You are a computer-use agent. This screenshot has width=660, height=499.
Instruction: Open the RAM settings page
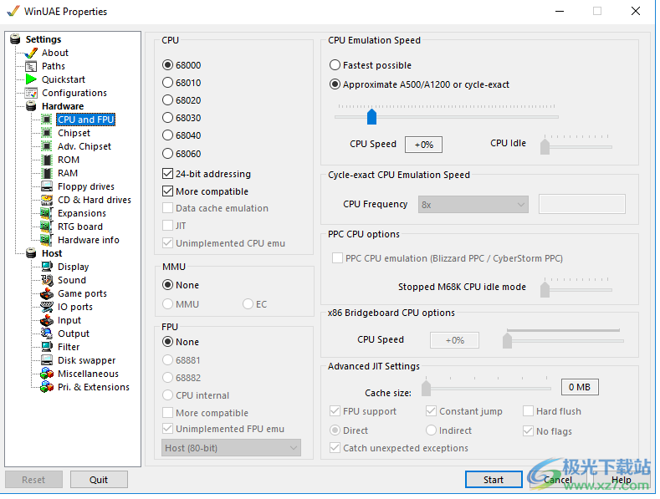point(68,173)
